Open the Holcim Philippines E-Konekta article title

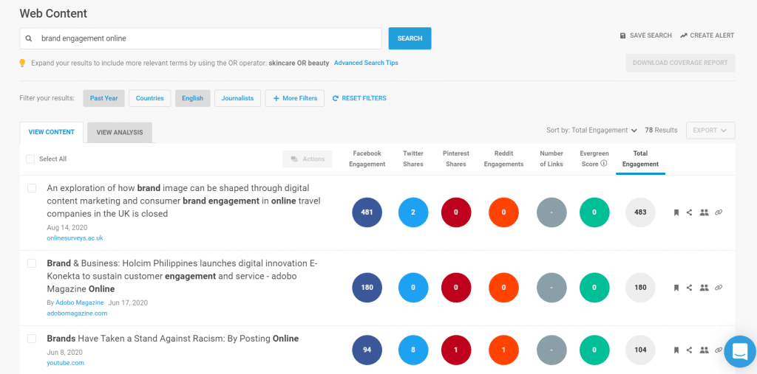pyautogui.click(x=182, y=276)
